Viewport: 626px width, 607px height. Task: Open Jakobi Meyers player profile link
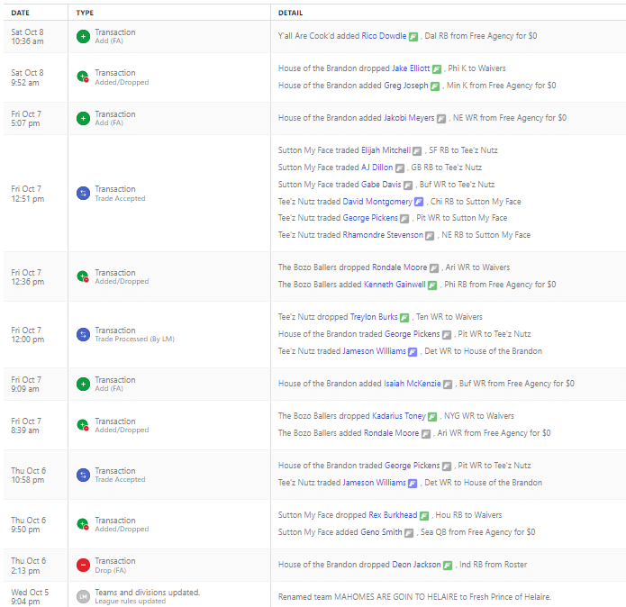click(x=409, y=118)
